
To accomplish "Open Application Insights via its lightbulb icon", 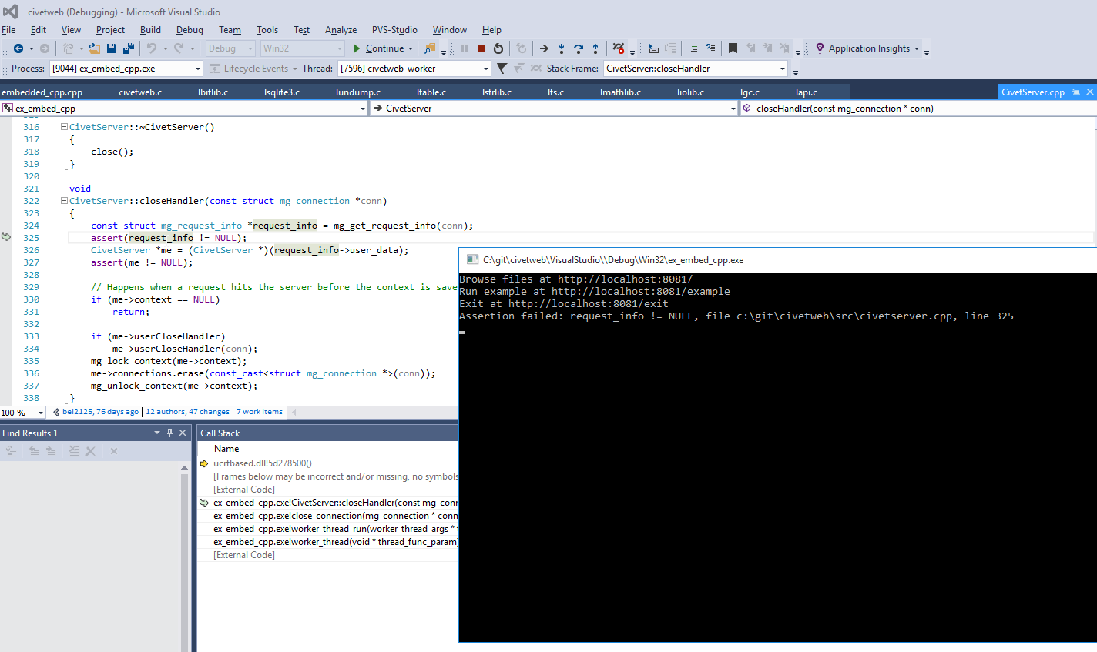I will pyautogui.click(x=818, y=48).
